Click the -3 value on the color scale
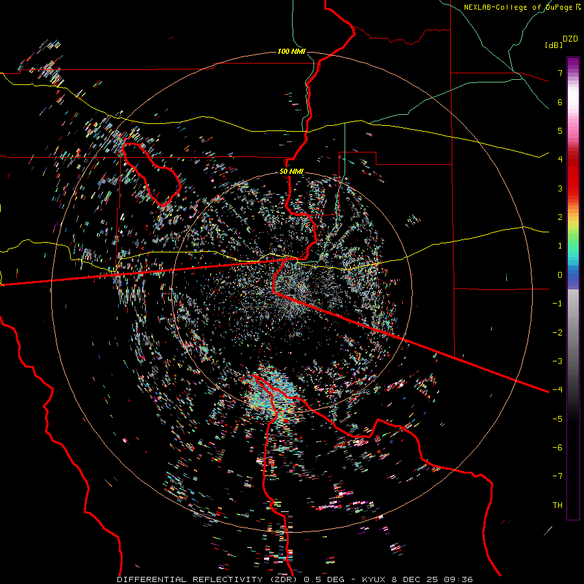Image resolution: width=584 pixels, height=584 pixels. coord(557,361)
